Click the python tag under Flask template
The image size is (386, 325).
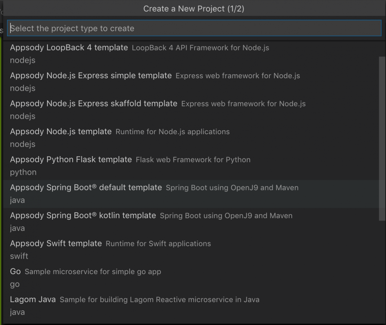tap(23, 172)
